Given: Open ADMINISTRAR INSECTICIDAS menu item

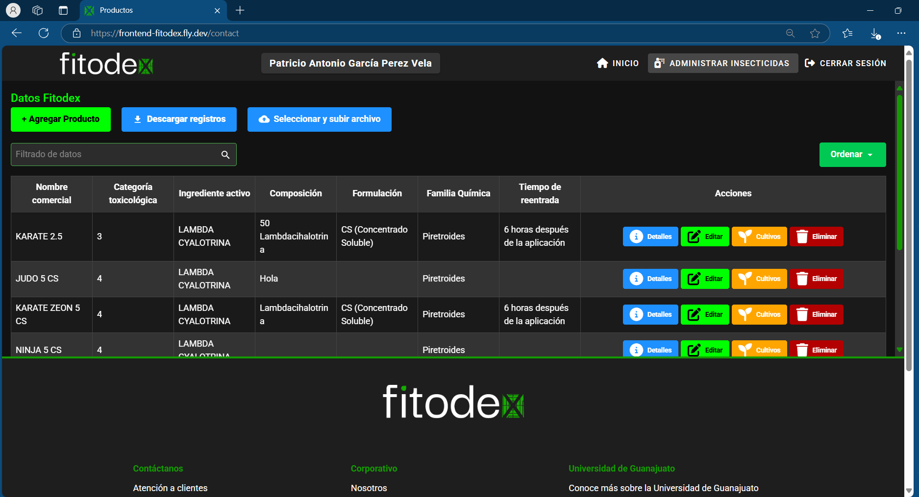Looking at the screenshot, I should pyautogui.click(x=722, y=63).
